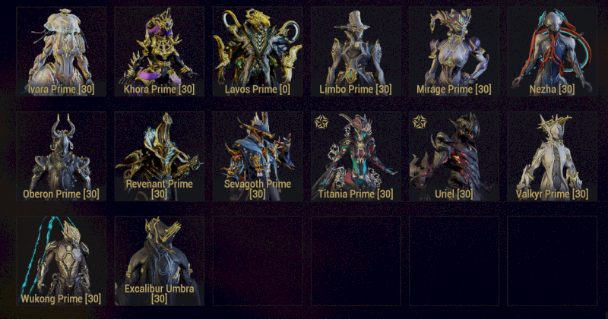Select the Uriel [30] warframe
Image resolution: width=608 pixels, height=319 pixels.
click(454, 156)
